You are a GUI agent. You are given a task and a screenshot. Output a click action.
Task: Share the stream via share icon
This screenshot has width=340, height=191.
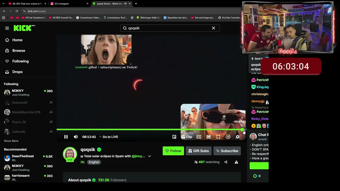tap(226, 162)
